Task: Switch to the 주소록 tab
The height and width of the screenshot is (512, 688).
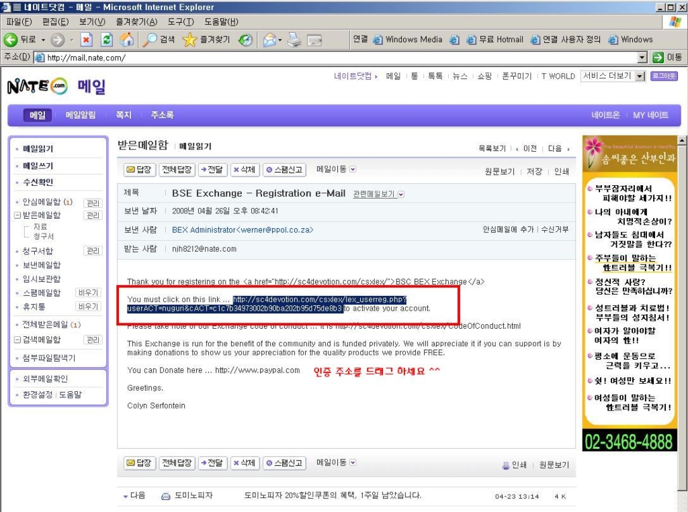Action: coord(162,115)
